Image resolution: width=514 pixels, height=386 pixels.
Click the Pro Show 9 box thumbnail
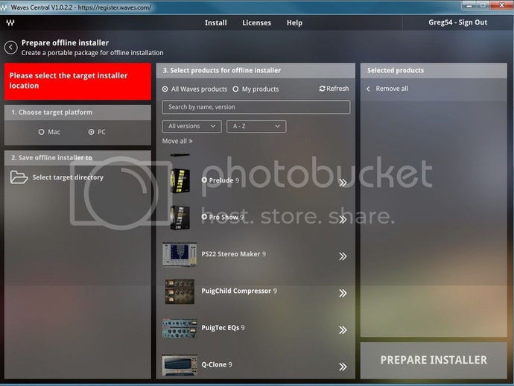pyautogui.click(x=180, y=218)
